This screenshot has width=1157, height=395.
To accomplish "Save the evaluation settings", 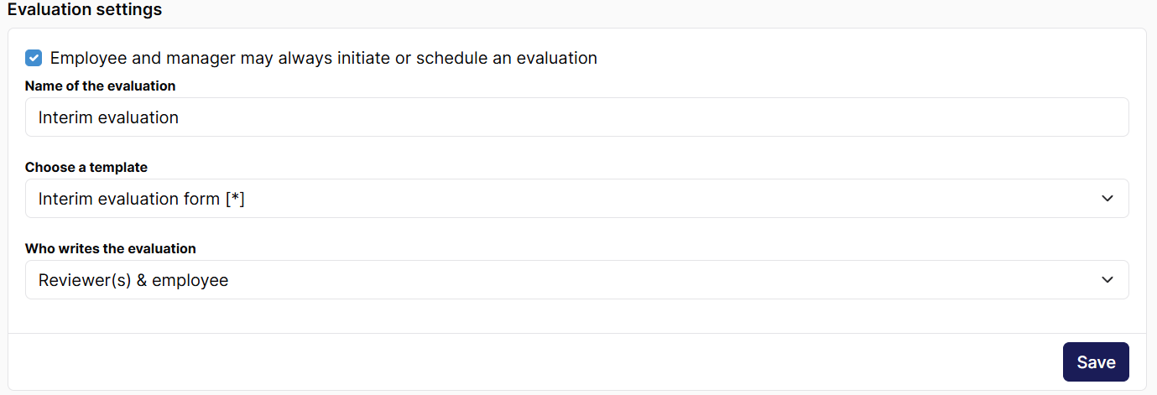I will coord(1096,361).
